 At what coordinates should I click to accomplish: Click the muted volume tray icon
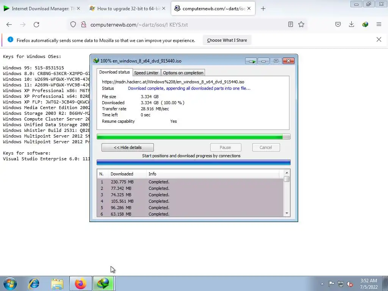point(350,284)
